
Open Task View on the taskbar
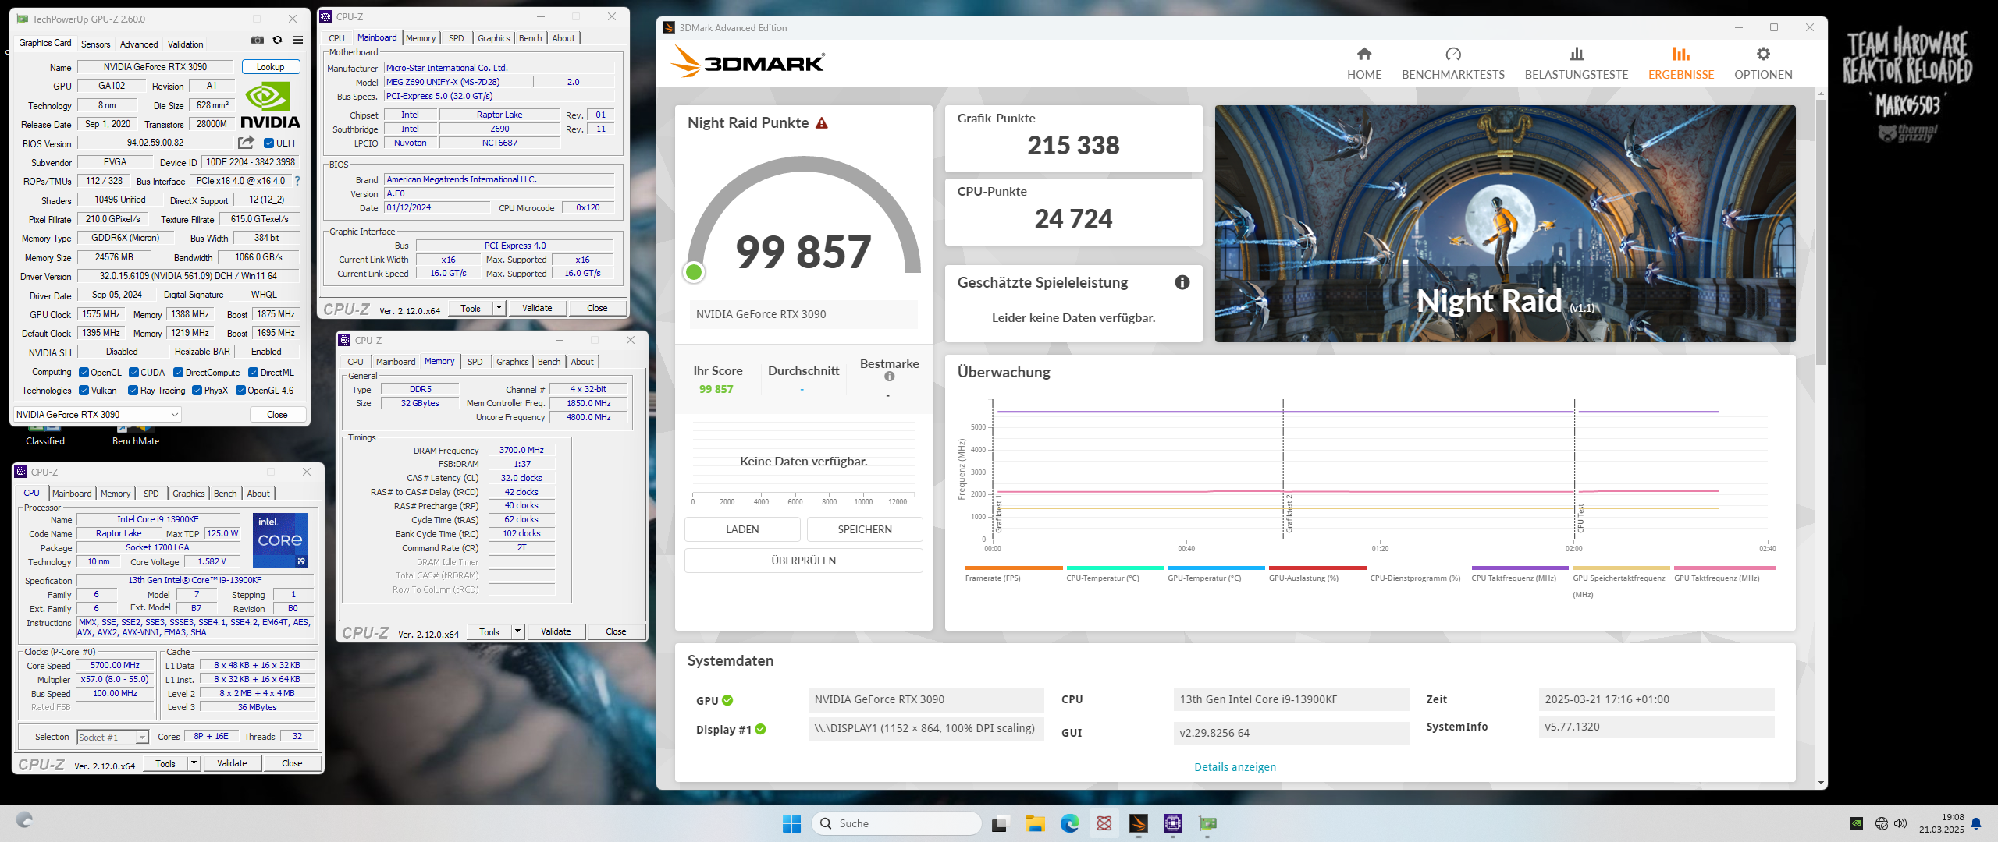(1001, 823)
